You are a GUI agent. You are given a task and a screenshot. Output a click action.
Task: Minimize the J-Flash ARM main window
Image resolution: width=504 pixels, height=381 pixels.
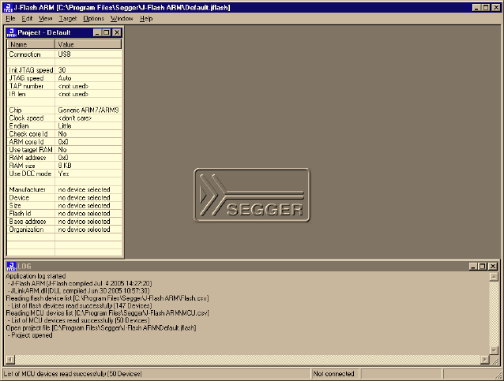tap(477, 8)
